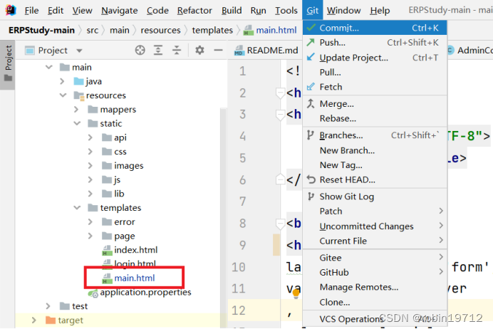
Task: Collapse the main folder
Action: pyautogui.click(x=48, y=67)
